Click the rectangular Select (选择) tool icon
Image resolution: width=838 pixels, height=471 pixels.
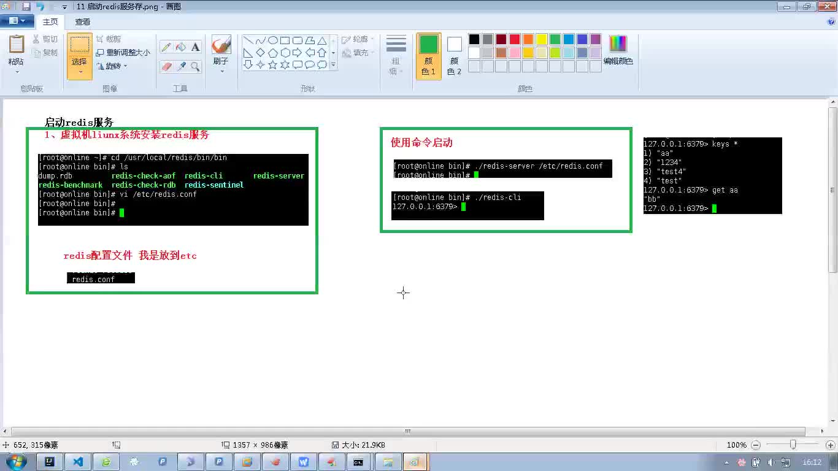tap(80, 45)
